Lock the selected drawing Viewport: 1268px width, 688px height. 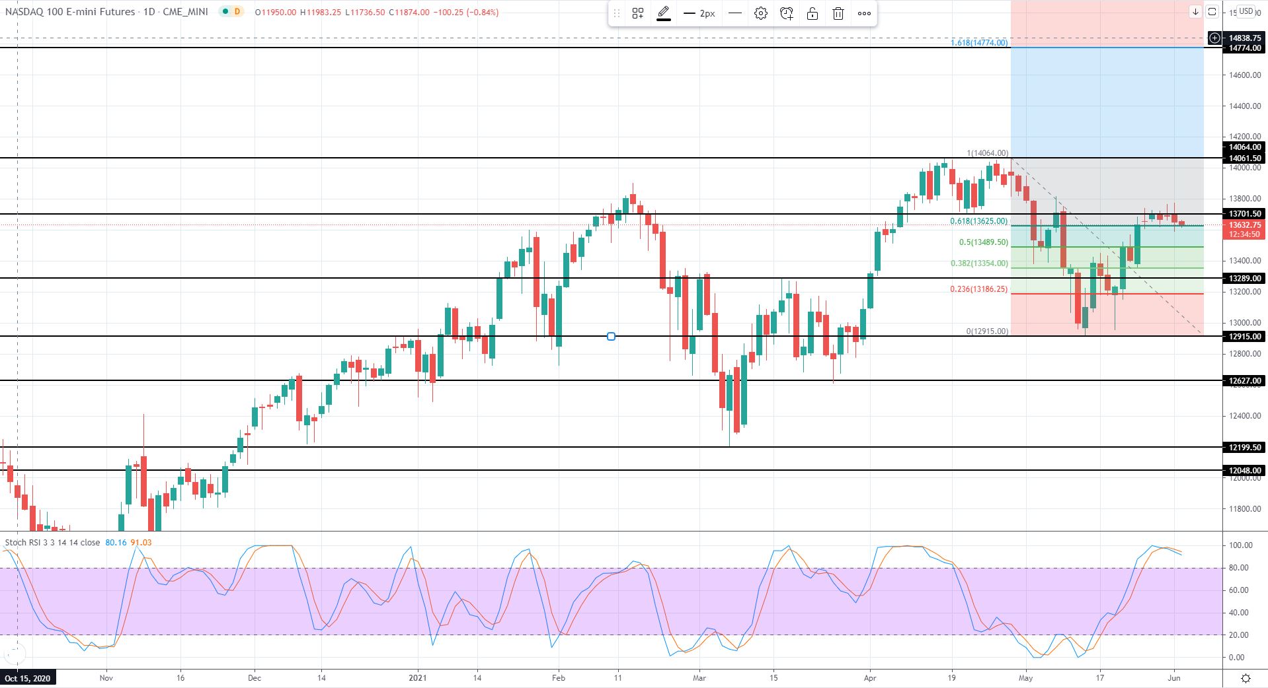pos(812,13)
